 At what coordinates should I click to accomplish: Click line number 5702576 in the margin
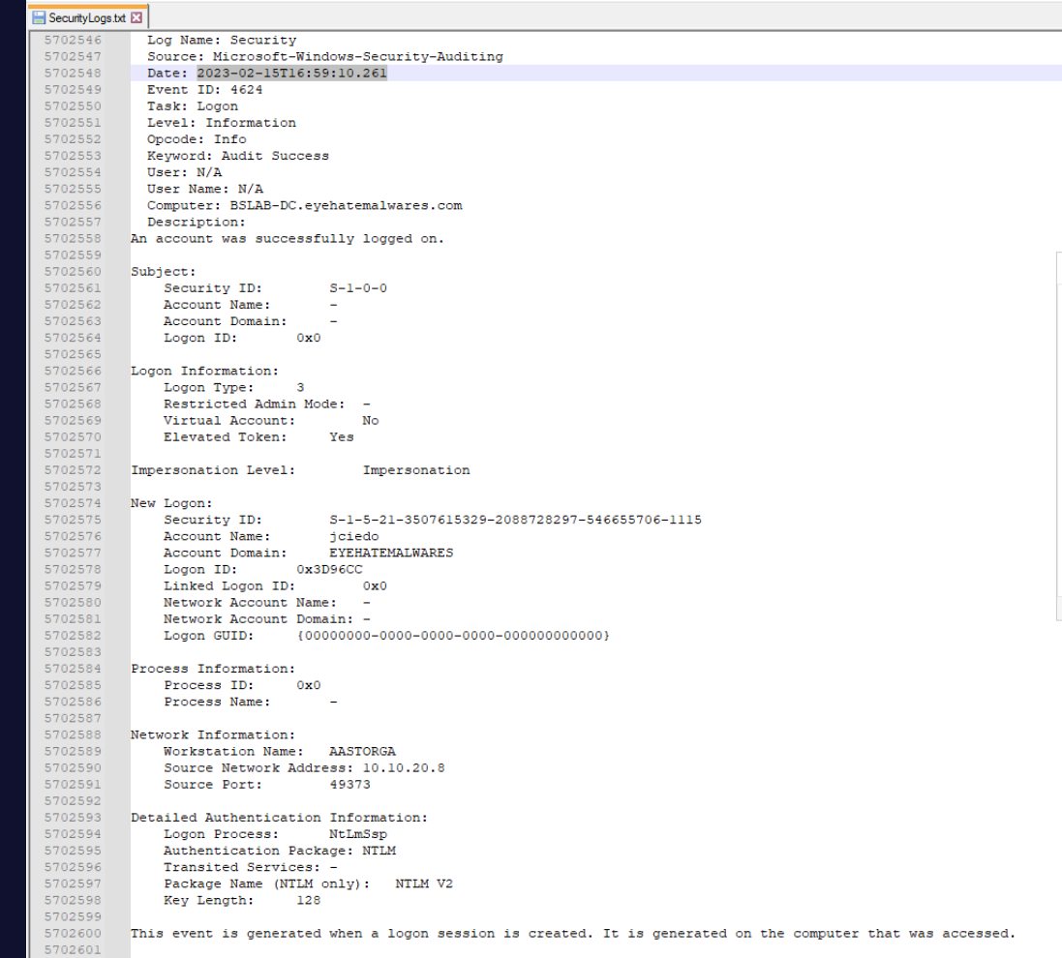coord(73,536)
